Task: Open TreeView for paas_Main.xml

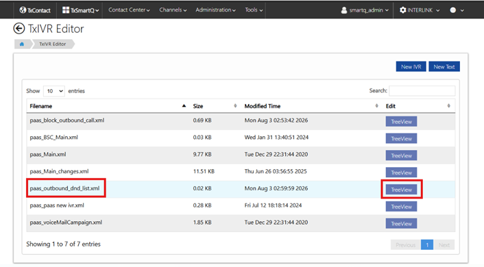Action: point(401,155)
